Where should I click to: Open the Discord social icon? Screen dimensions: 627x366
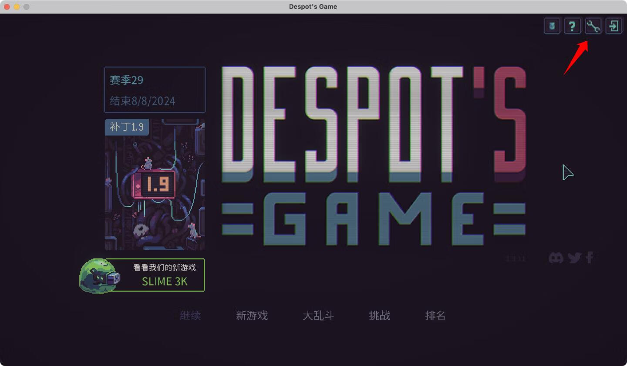pos(556,258)
